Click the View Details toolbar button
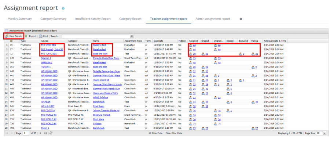Viewport: 330px width, 143px height. click(14, 36)
